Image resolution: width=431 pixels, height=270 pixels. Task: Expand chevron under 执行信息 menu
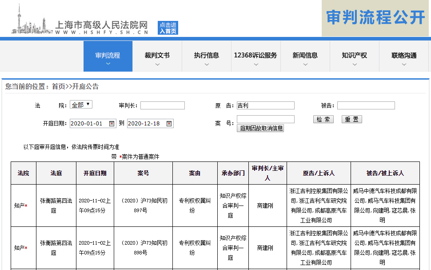(207, 64)
